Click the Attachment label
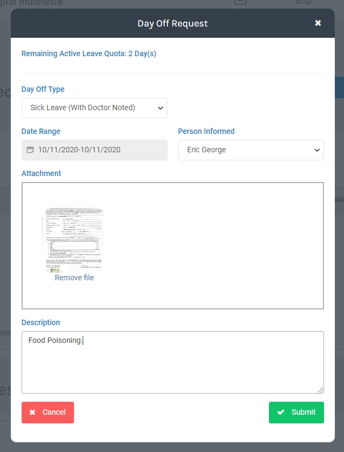This screenshot has height=452, width=344. [x=41, y=173]
